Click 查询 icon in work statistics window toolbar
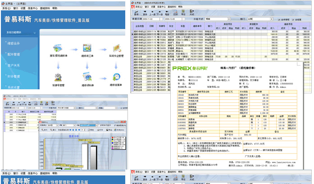The image size is (314, 184). click(x=7, y=103)
